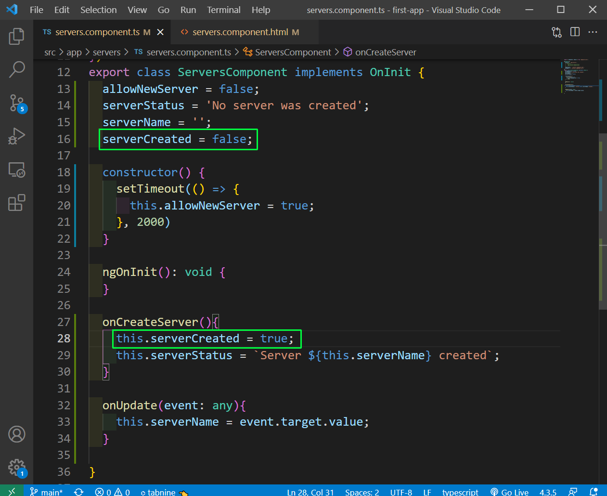Open the View menu
Viewport: 607px width, 496px height.
click(x=137, y=10)
